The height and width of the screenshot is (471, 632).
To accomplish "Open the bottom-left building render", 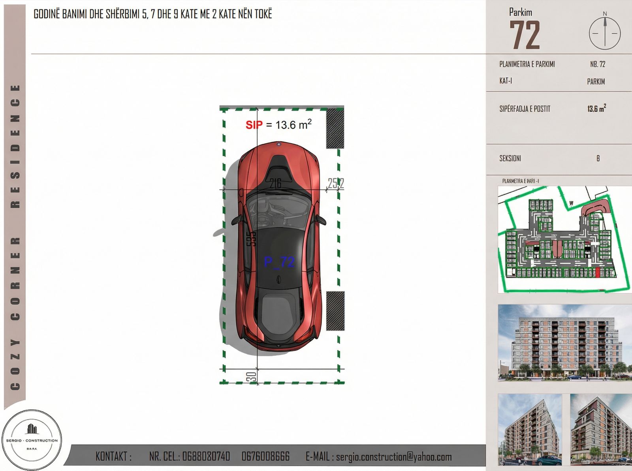I will click(529, 429).
